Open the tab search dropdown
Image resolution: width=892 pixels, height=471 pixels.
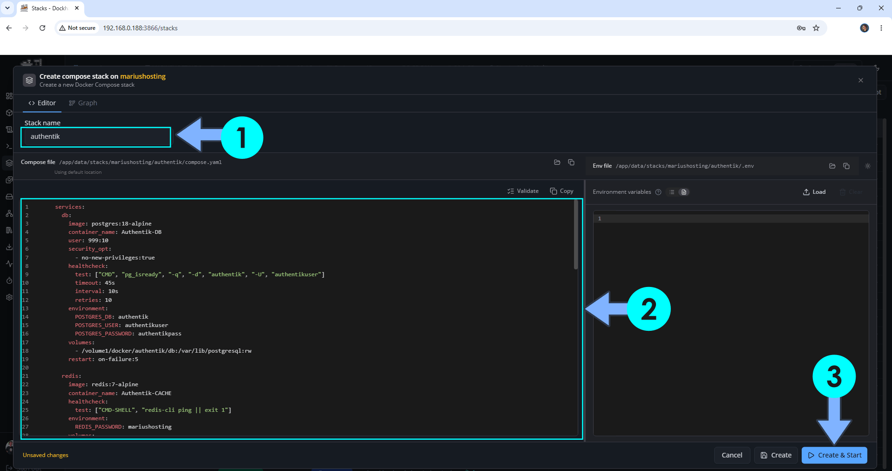[7, 8]
